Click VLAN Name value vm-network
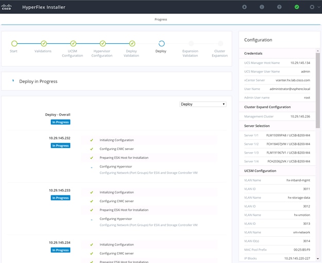 point(302,233)
